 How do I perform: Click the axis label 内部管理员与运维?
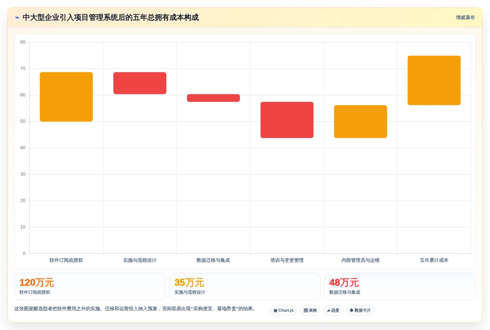(x=361, y=260)
